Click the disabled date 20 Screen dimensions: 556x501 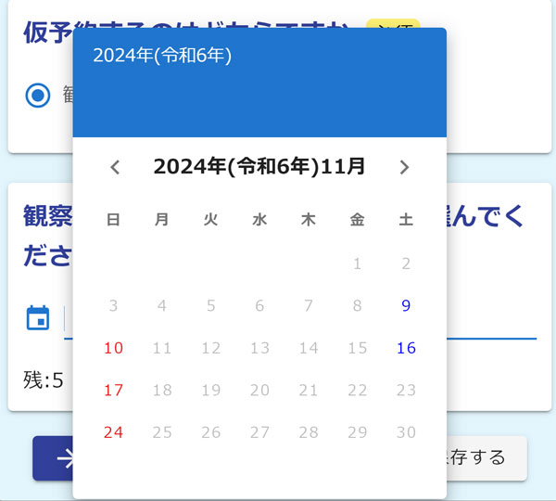259,391
